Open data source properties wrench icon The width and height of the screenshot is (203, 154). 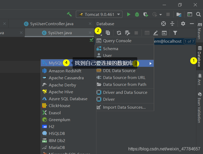click(127, 33)
